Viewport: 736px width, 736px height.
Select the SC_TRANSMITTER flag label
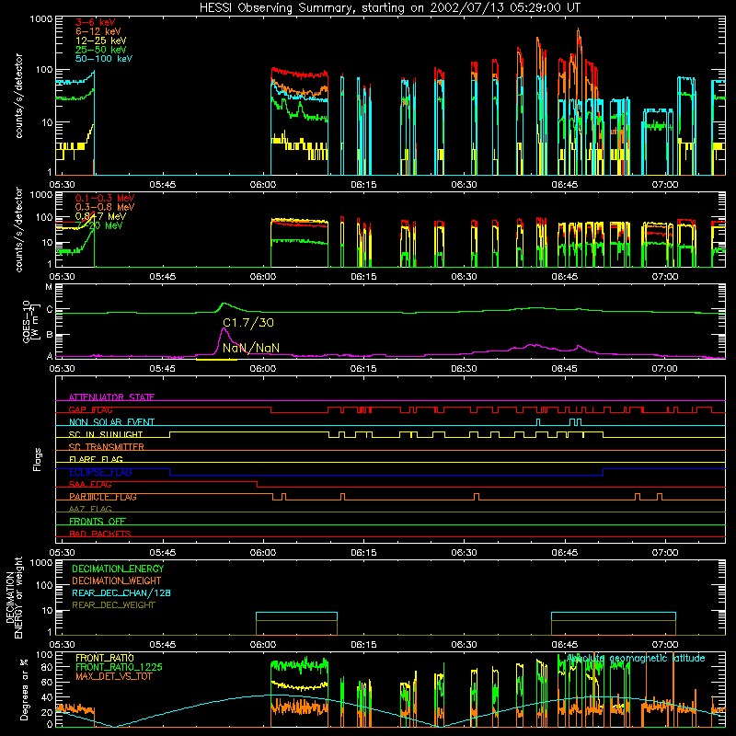coord(106,447)
